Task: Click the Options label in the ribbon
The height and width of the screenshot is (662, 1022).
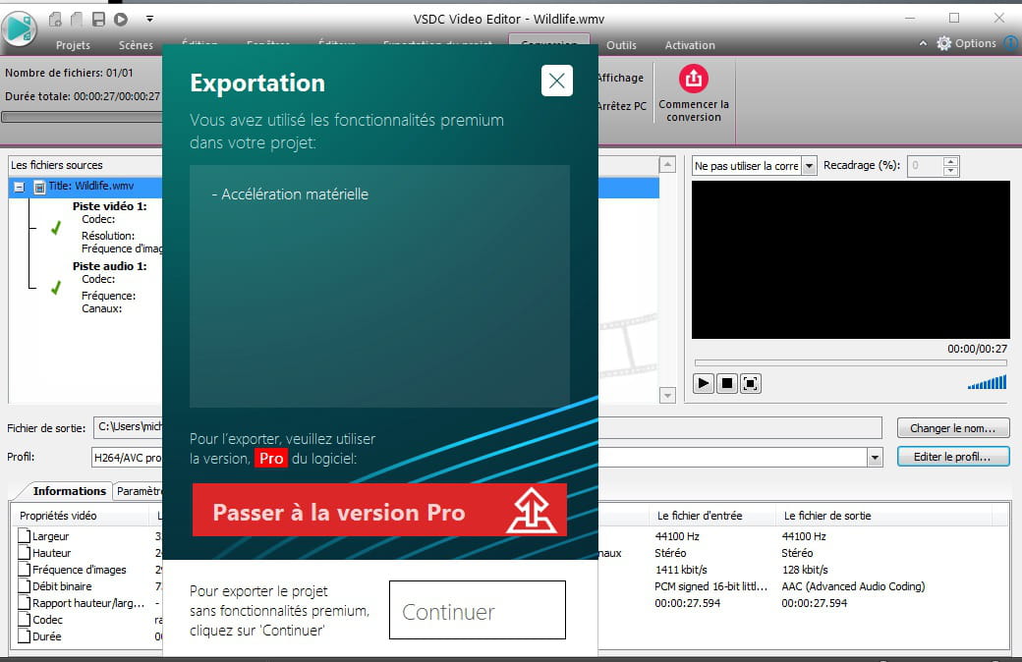Action: pyautogui.click(x=976, y=43)
